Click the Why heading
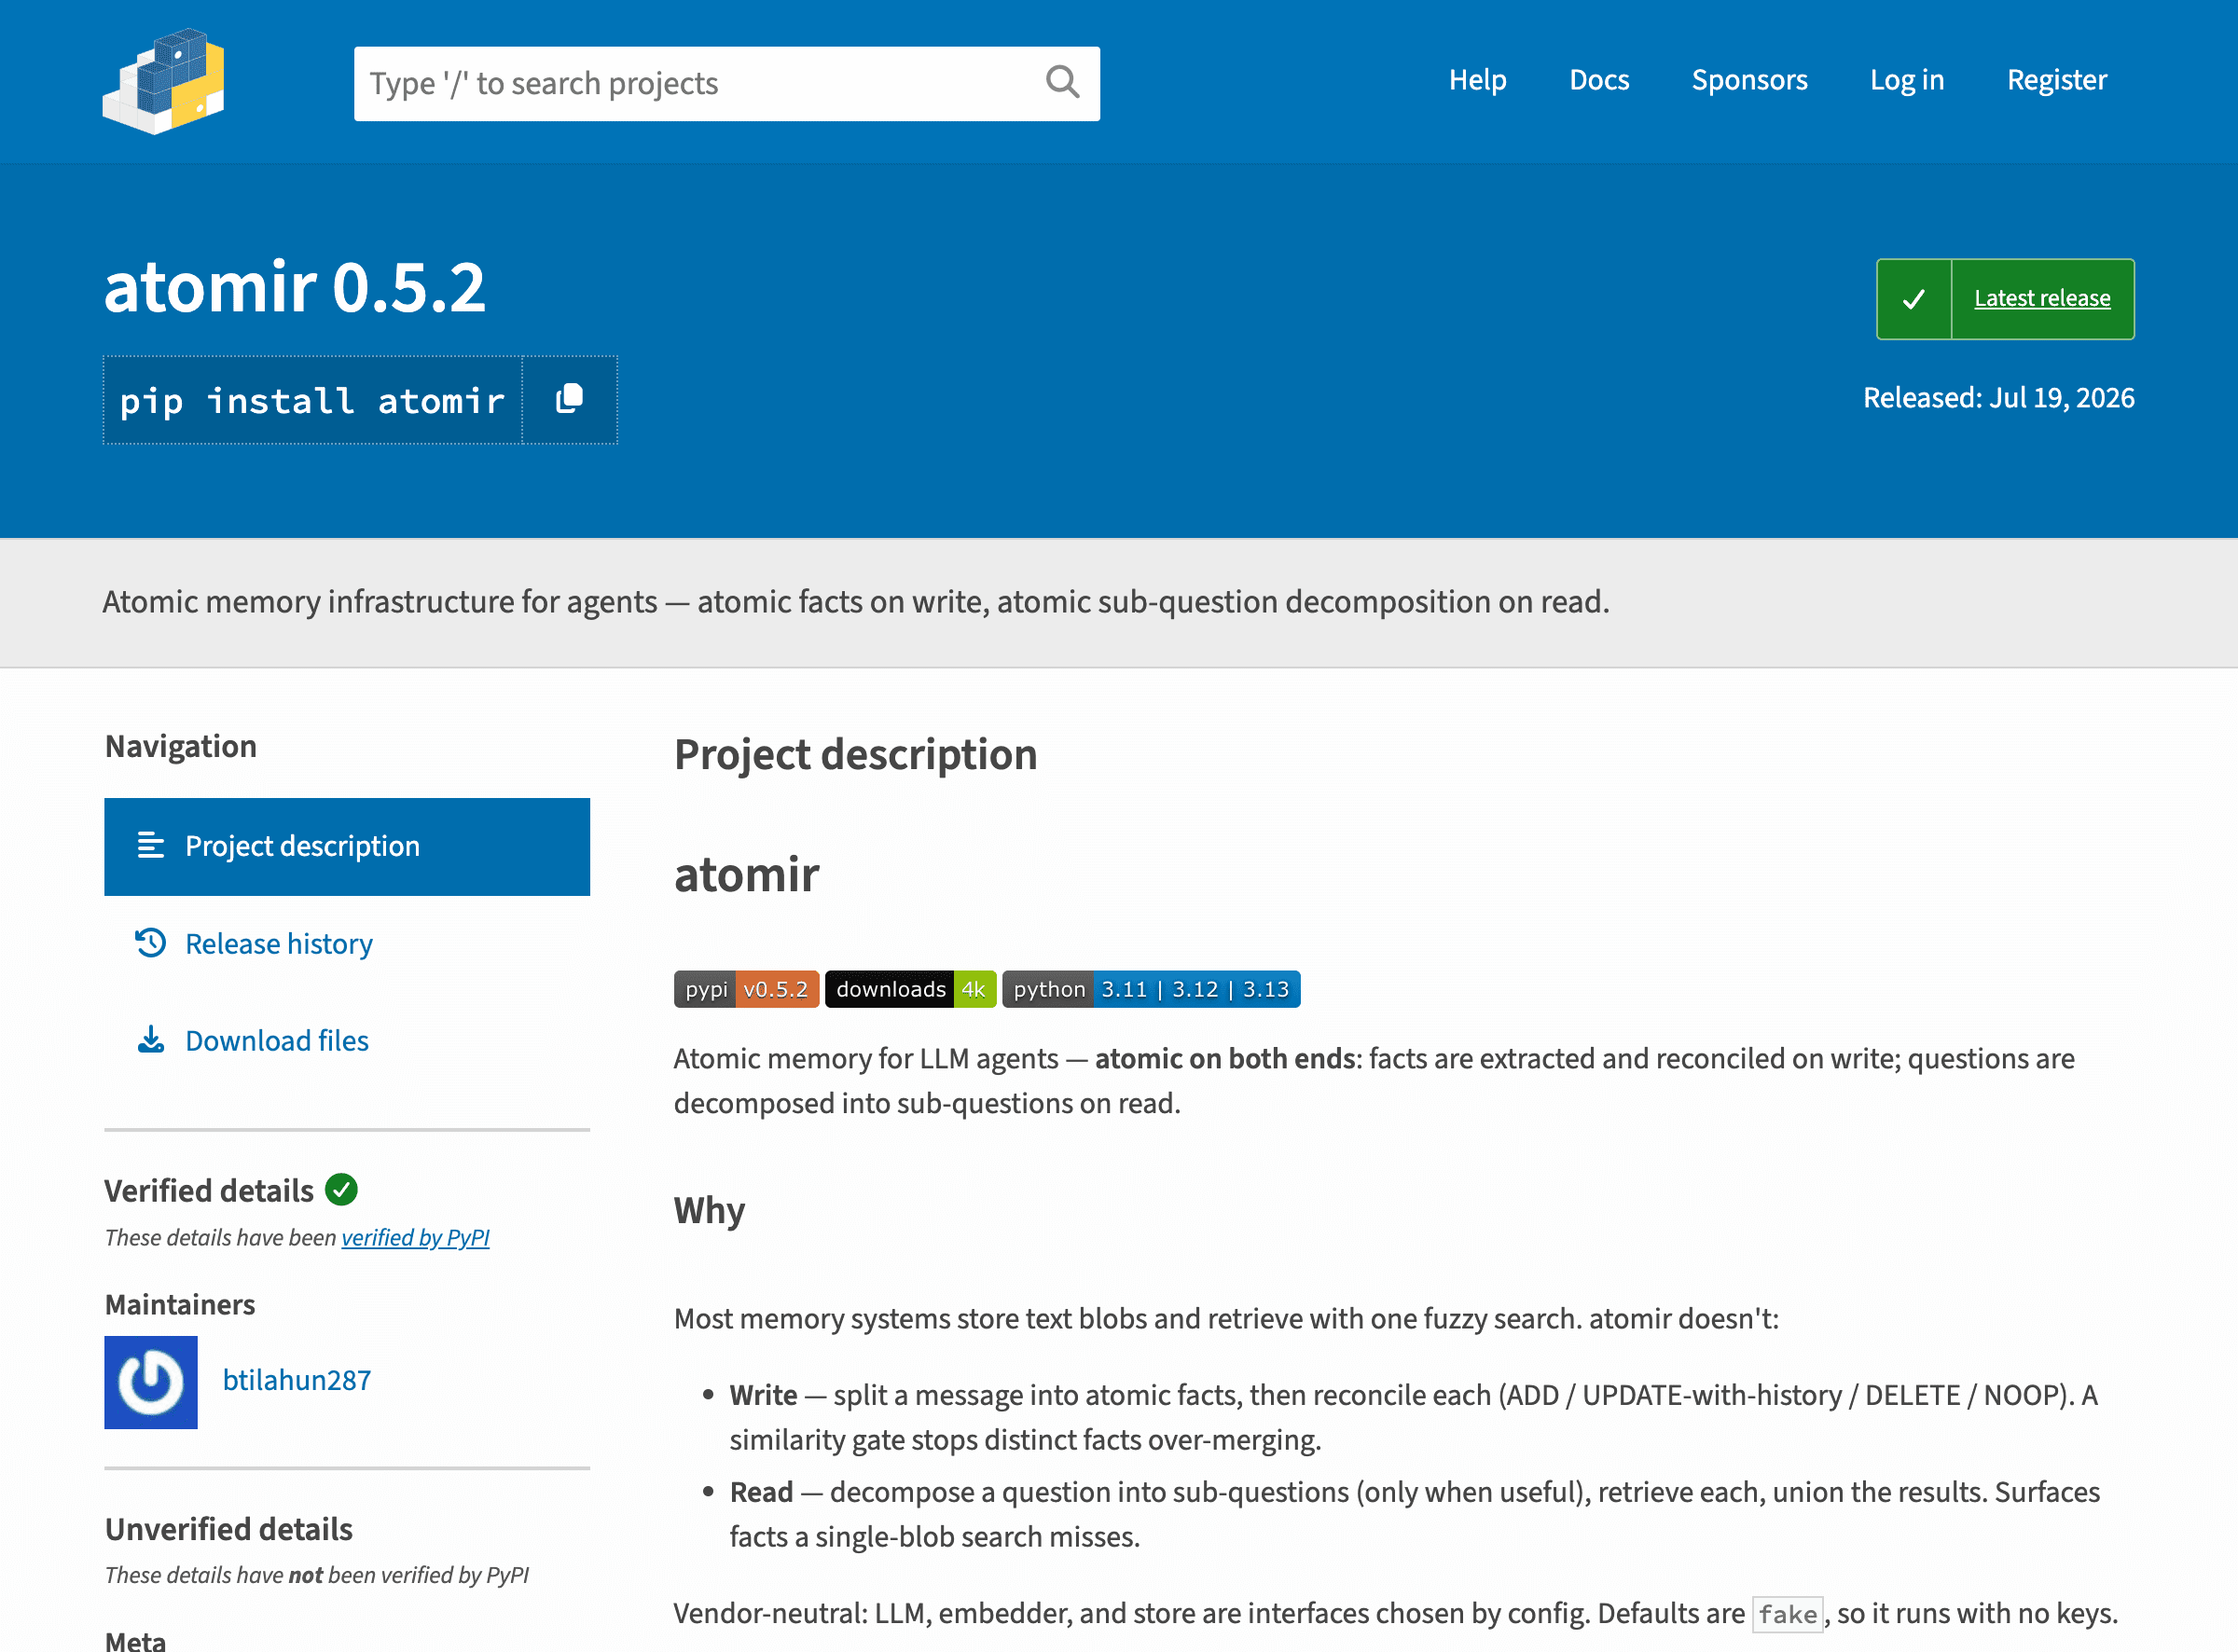The height and width of the screenshot is (1652, 2238). [709, 1211]
